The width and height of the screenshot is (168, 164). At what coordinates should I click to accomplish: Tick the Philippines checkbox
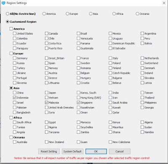142,102
